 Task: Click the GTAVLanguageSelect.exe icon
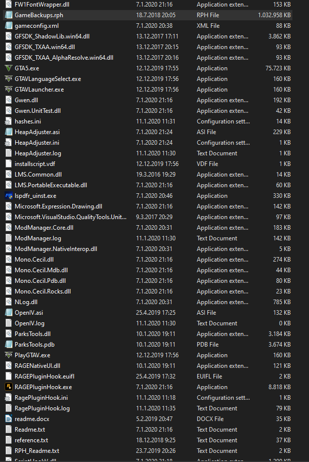coord(9,78)
